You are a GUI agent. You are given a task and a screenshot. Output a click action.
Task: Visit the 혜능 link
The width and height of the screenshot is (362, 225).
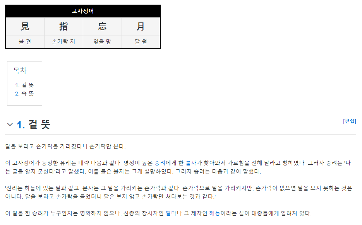click(215, 213)
